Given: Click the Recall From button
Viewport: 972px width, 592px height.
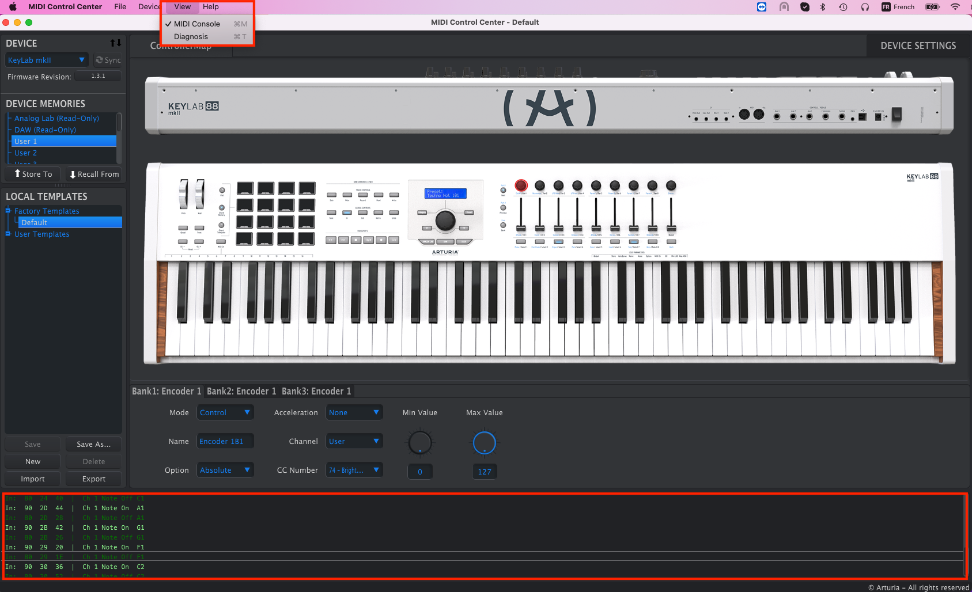Looking at the screenshot, I should (x=93, y=174).
